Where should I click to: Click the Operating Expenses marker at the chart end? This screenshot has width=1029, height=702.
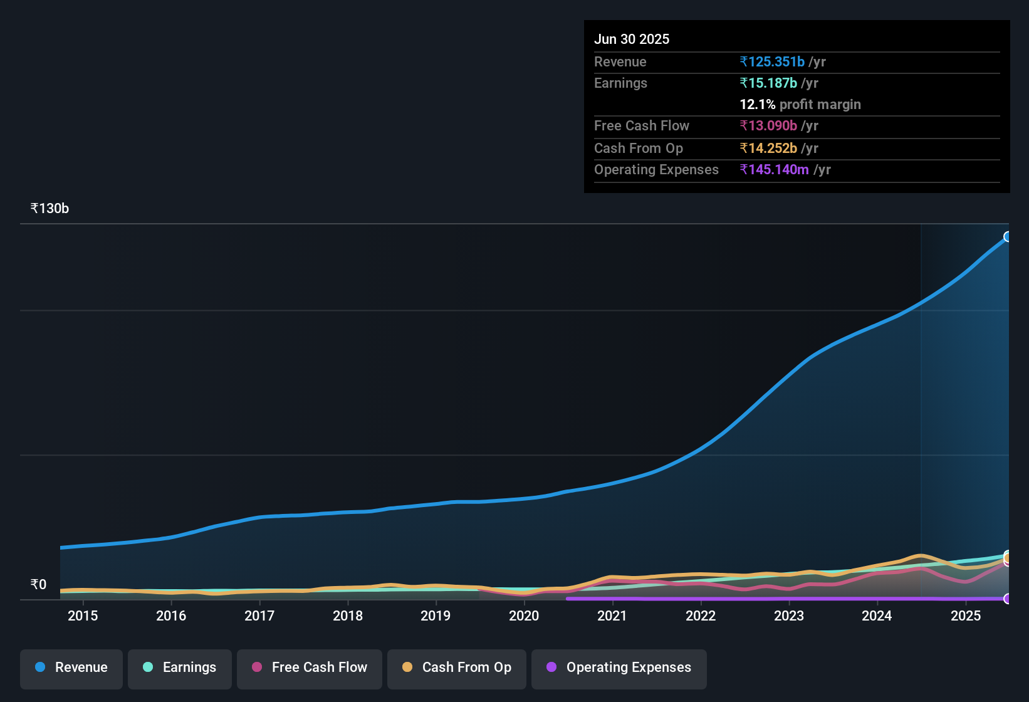(1008, 599)
